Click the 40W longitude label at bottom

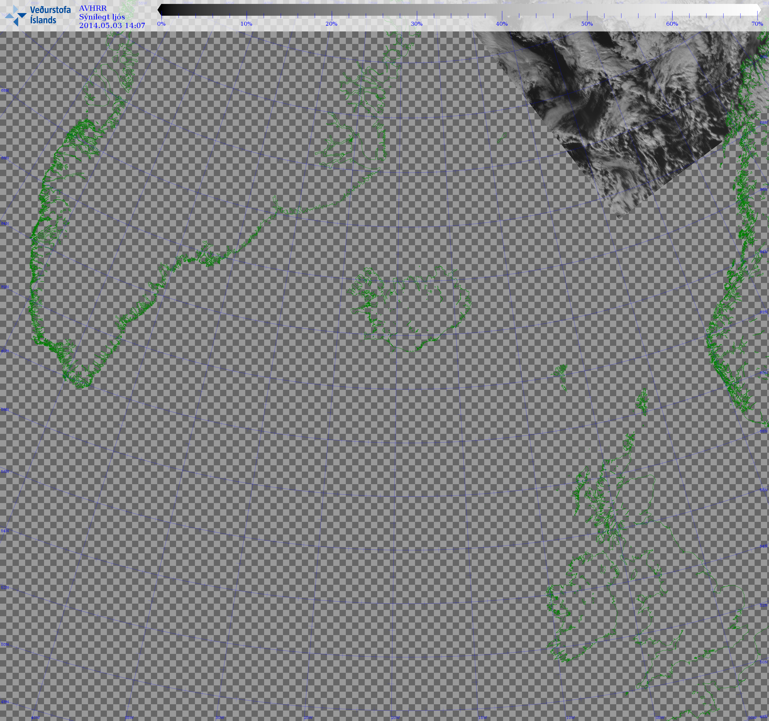click(35, 718)
